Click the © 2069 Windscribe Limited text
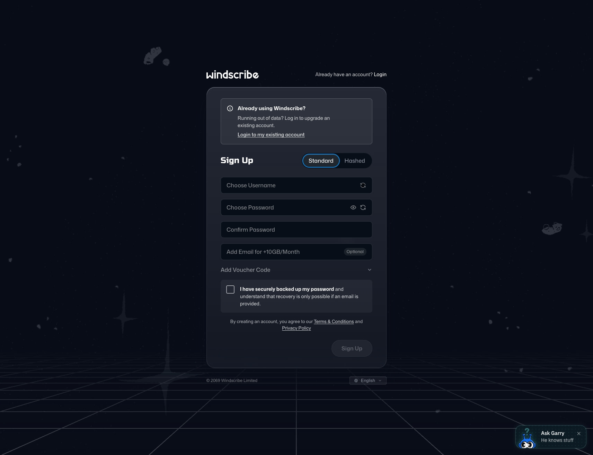This screenshot has width=593, height=455. coord(232,381)
